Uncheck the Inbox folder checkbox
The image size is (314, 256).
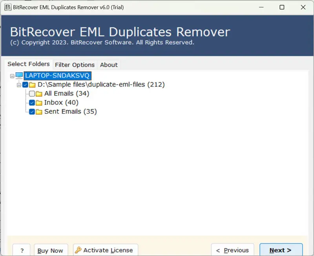pyautogui.click(x=32, y=102)
